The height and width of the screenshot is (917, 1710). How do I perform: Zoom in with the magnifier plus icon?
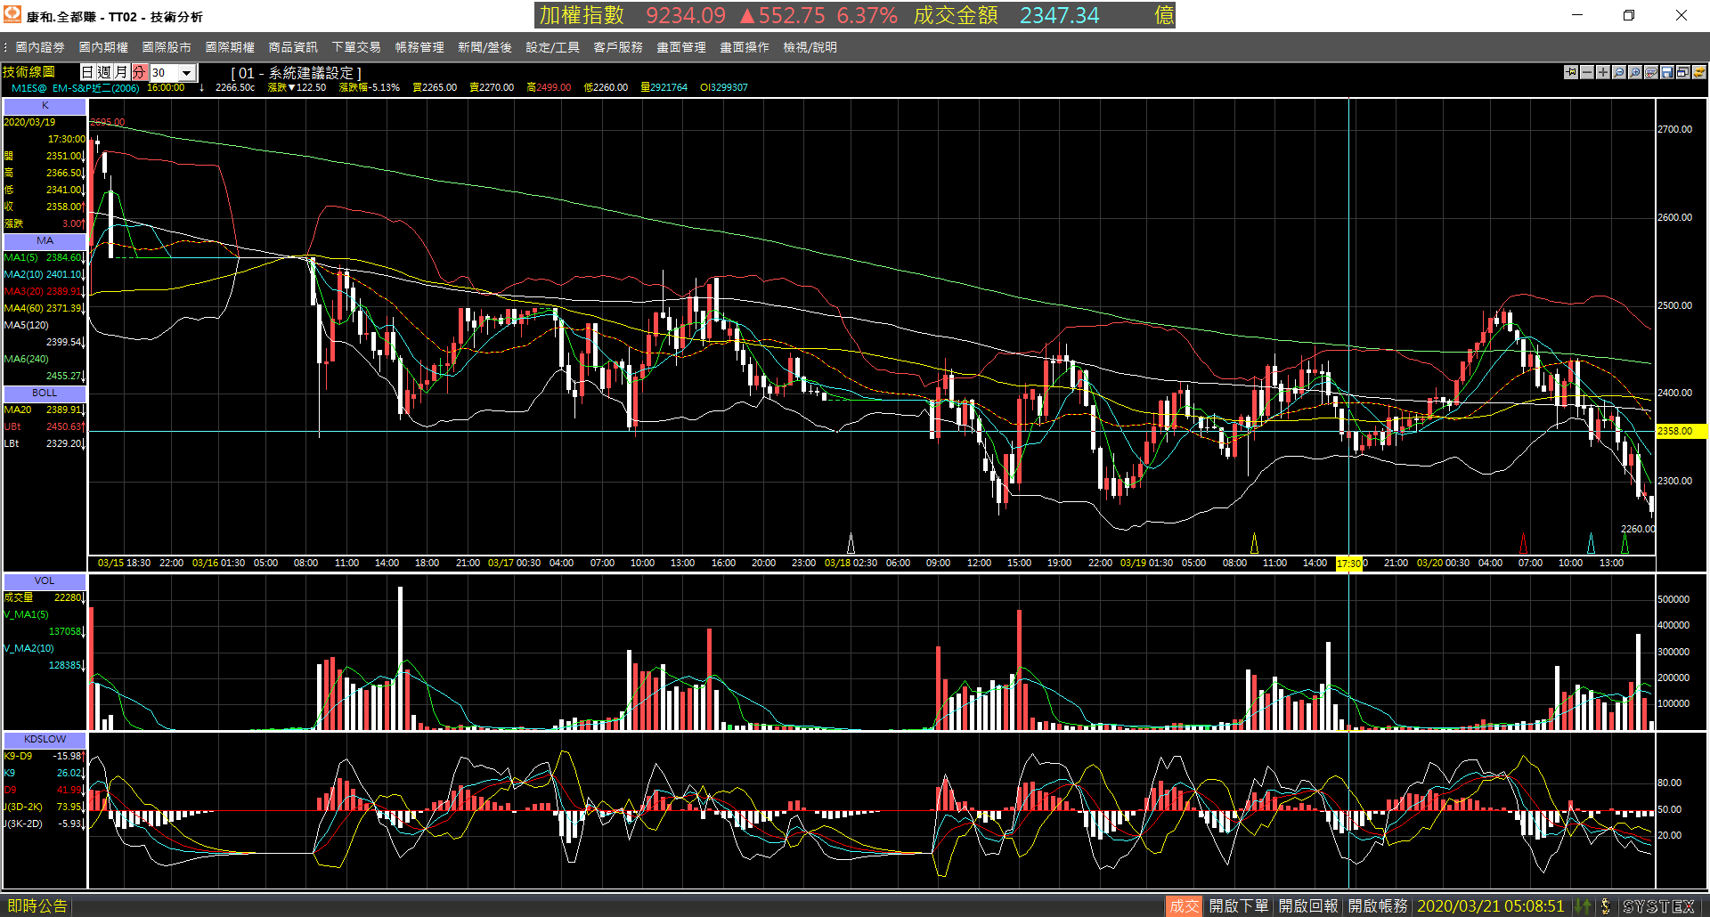point(1635,72)
